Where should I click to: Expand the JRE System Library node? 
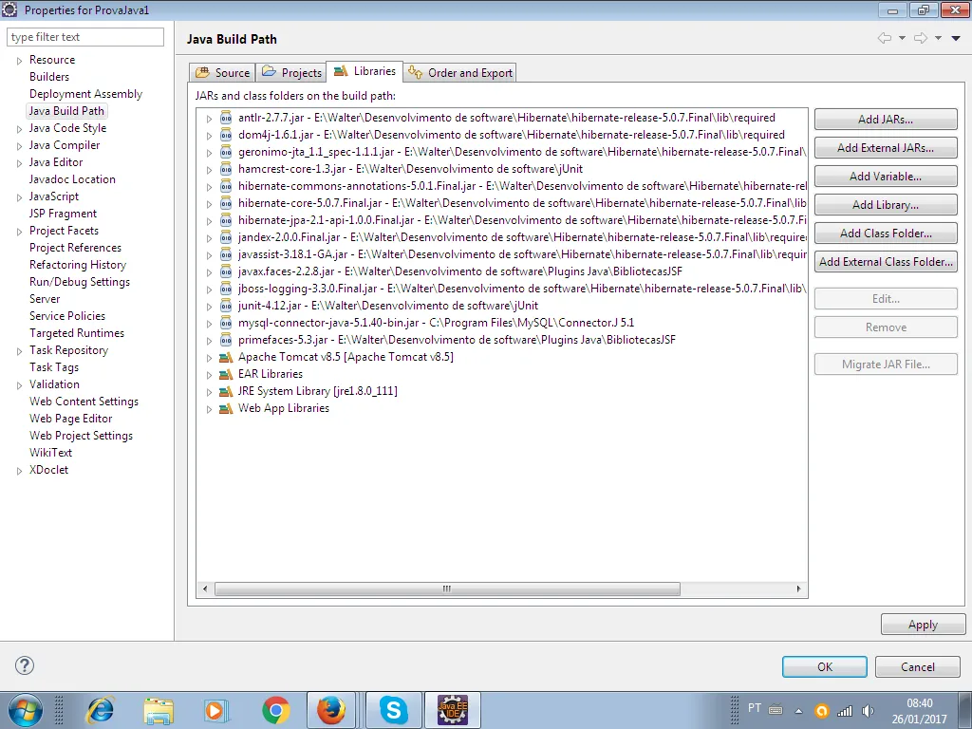pos(209,392)
